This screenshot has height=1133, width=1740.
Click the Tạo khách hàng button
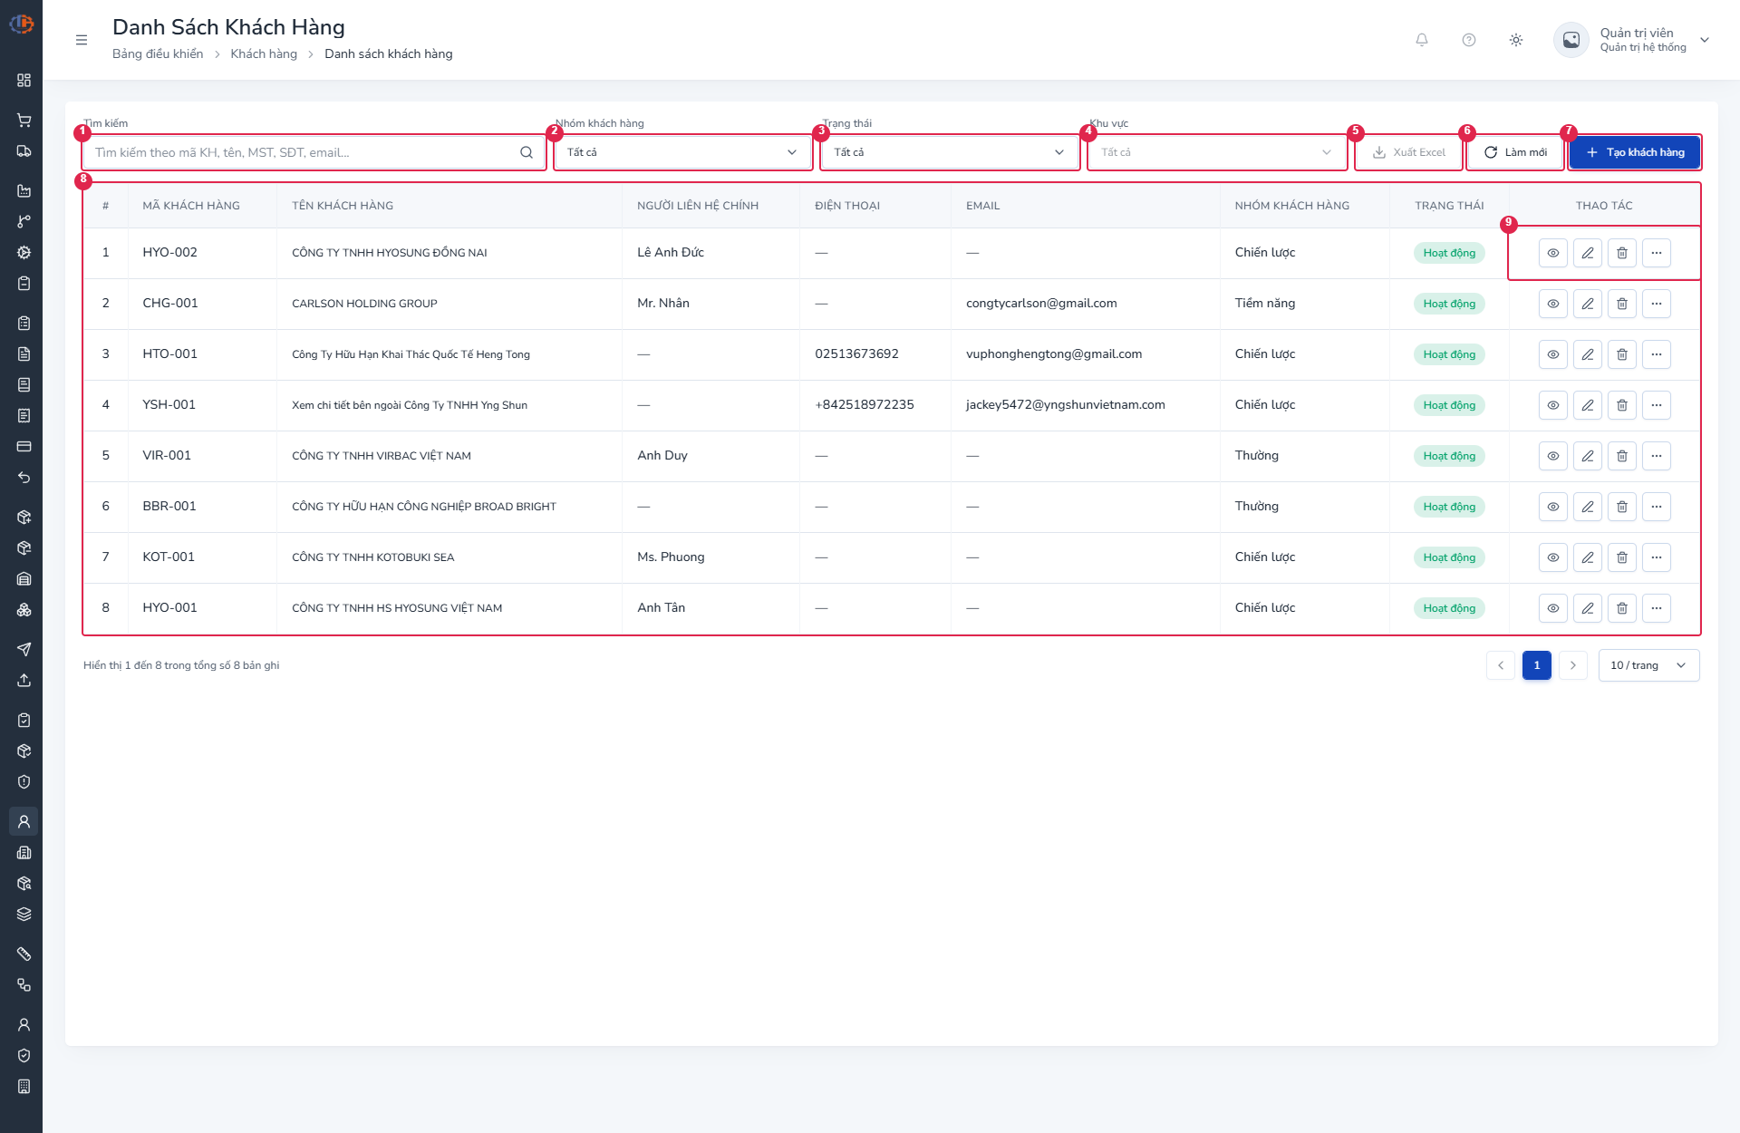tap(1635, 152)
